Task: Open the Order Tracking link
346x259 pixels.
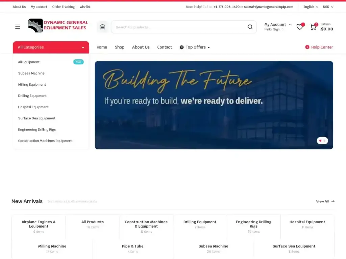Action: 64,7
